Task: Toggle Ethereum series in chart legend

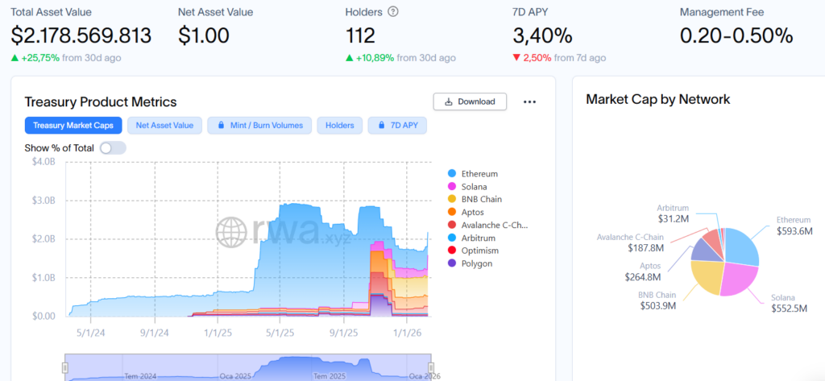Action: click(x=472, y=174)
